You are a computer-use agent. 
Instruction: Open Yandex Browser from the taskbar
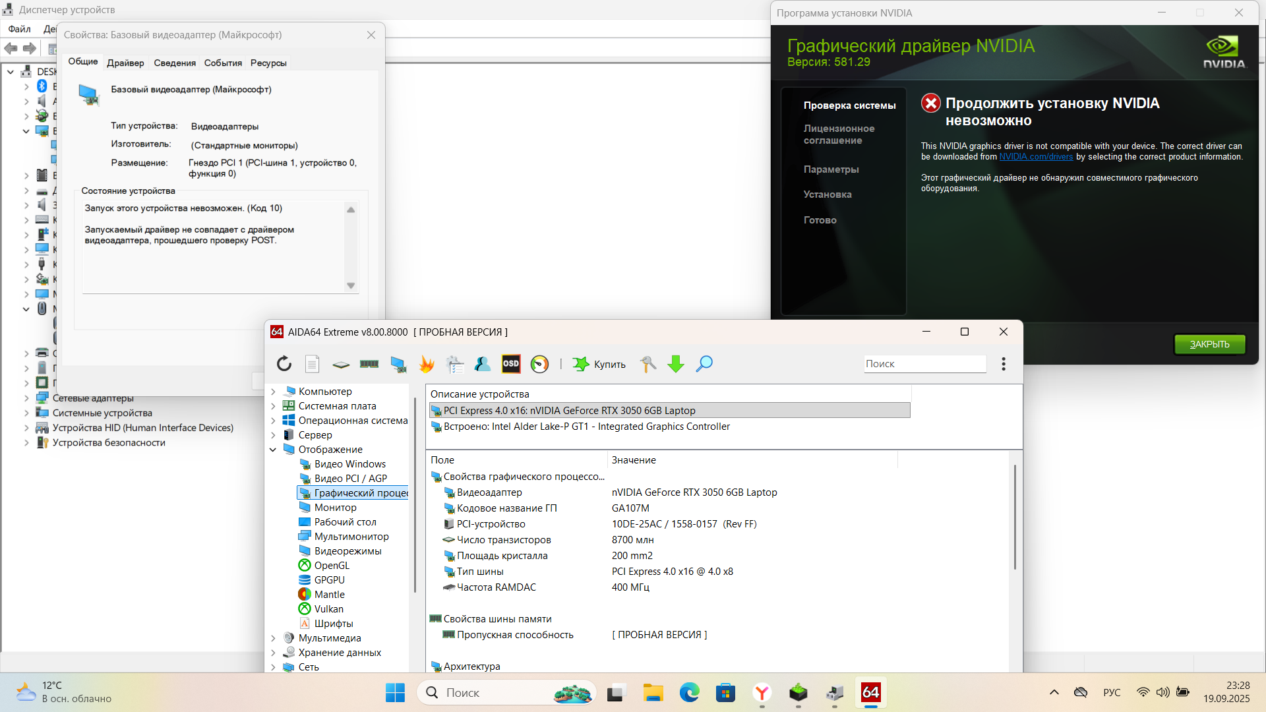click(x=762, y=692)
